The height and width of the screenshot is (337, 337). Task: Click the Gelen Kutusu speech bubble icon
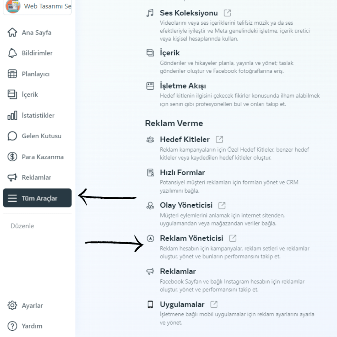tap(12, 136)
